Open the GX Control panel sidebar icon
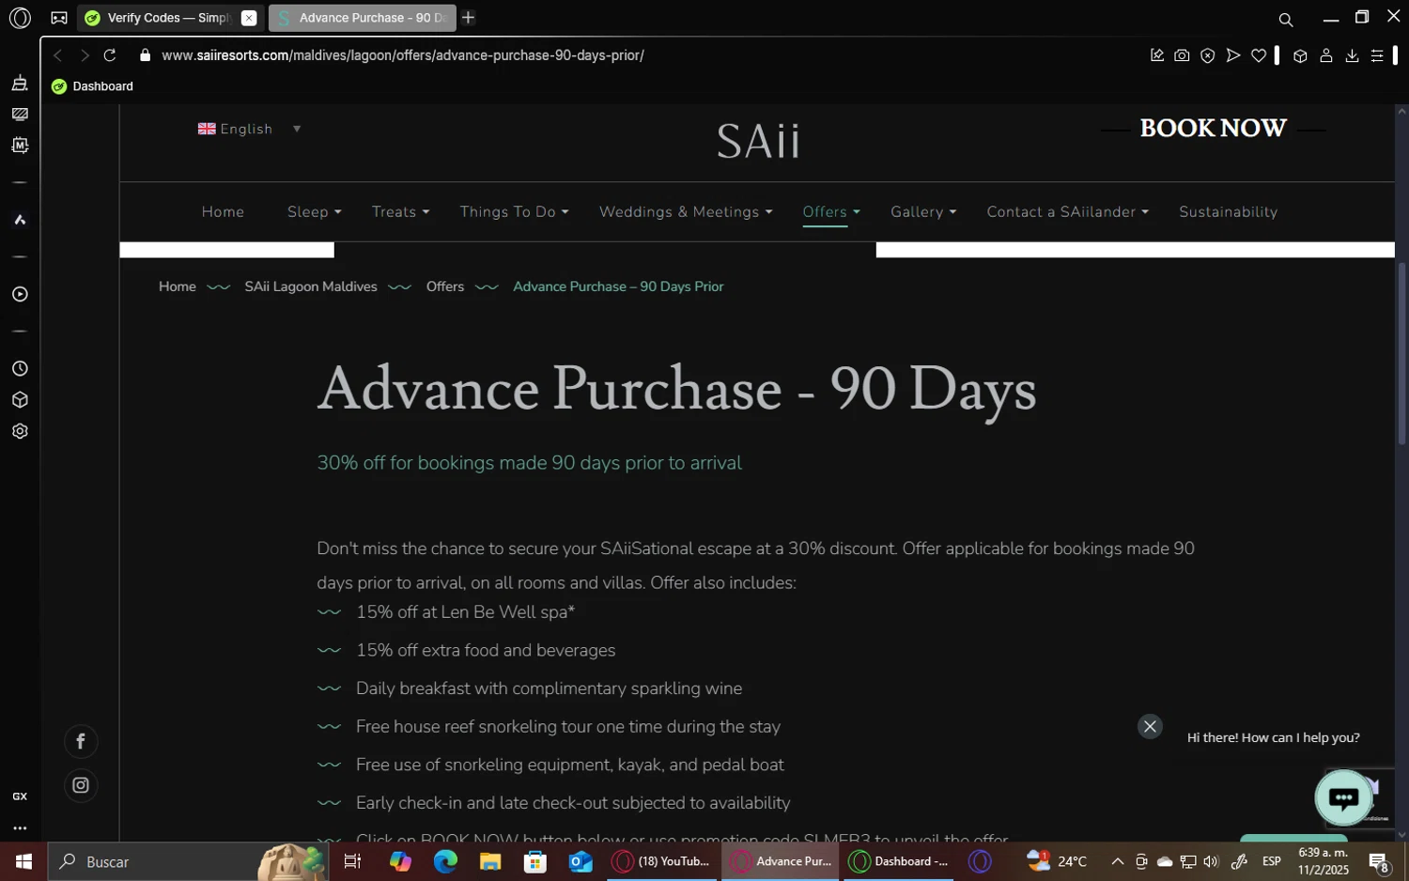Screen dimensions: 1409x881 click(20, 115)
